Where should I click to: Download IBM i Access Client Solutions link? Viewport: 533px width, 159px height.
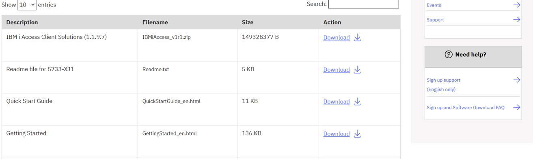[x=337, y=38]
